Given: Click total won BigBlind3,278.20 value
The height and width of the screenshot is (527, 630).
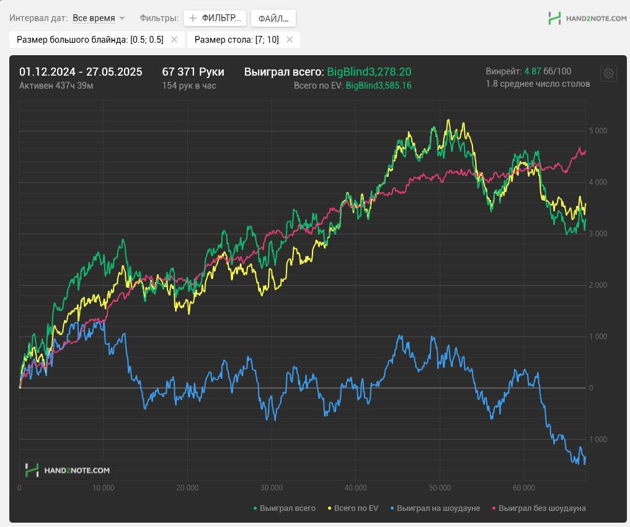Looking at the screenshot, I should 369,72.
